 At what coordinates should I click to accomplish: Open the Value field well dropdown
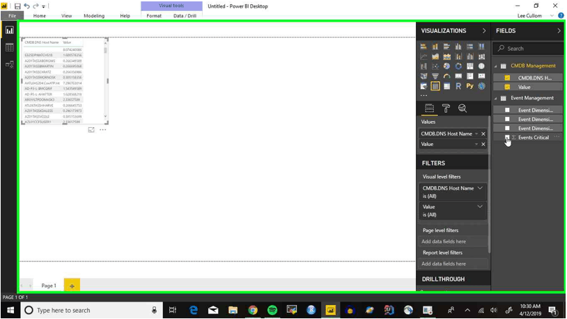(476, 145)
